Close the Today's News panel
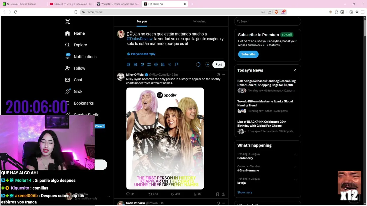367x206 pixels. click(294, 70)
